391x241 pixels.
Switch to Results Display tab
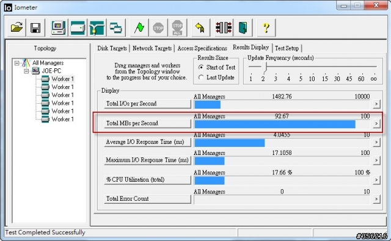pyautogui.click(x=250, y=48)
